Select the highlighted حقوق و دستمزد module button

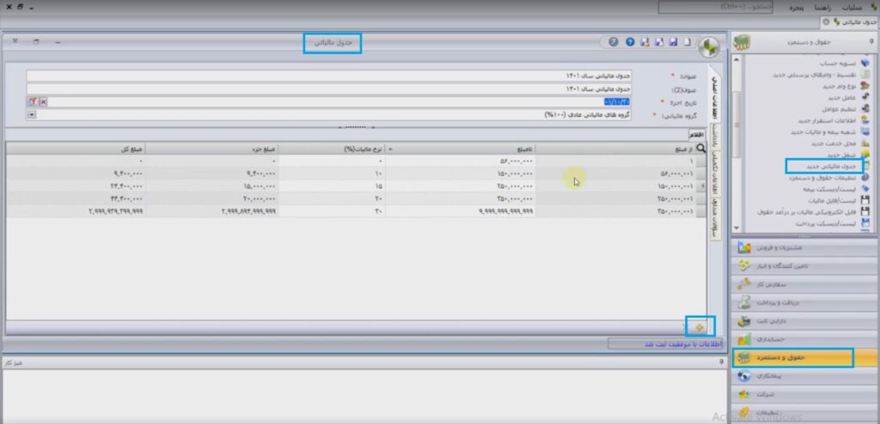tap(804, 358)
